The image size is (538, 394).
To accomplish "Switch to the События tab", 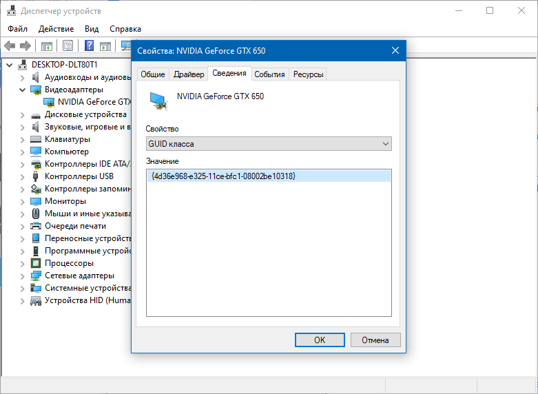I will click(x=269, y=74).
